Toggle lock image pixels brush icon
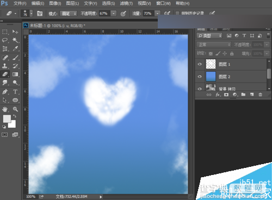Viewport: 272px width, 200px height. 218,53
